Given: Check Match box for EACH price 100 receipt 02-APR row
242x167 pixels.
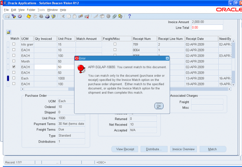Looking at the screenshot, I should (x=14, y=55).
